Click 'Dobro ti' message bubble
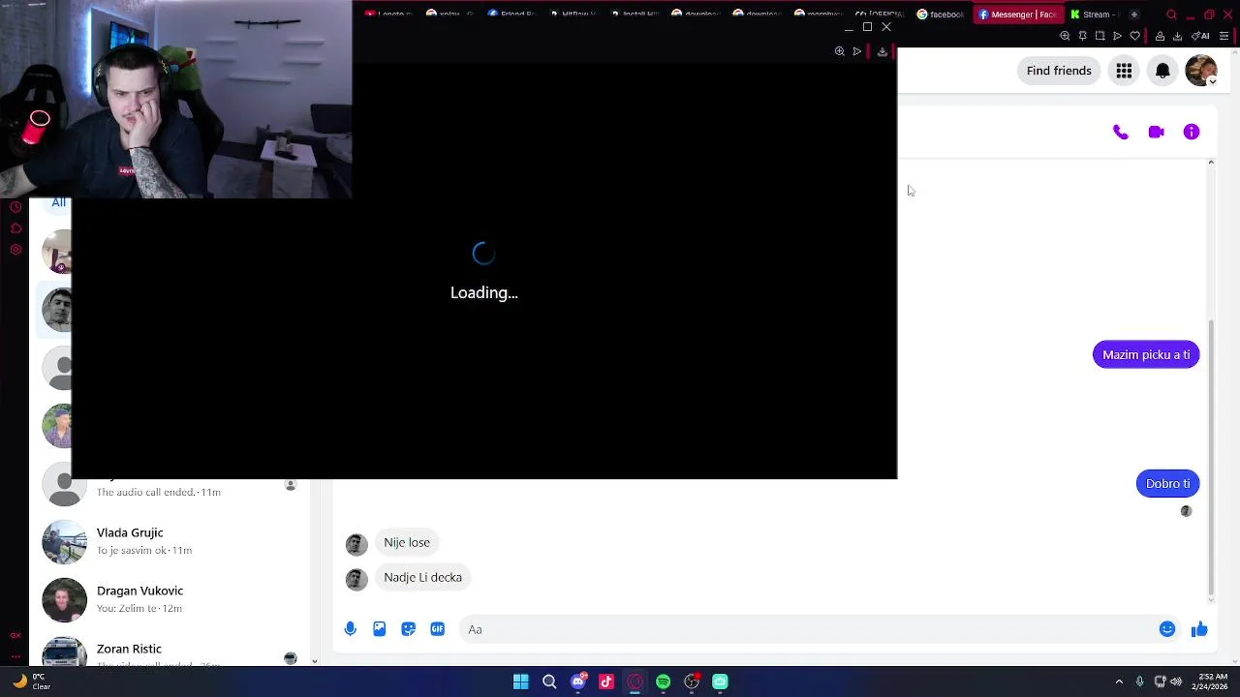1240x697 pixels. [1168, 484]
